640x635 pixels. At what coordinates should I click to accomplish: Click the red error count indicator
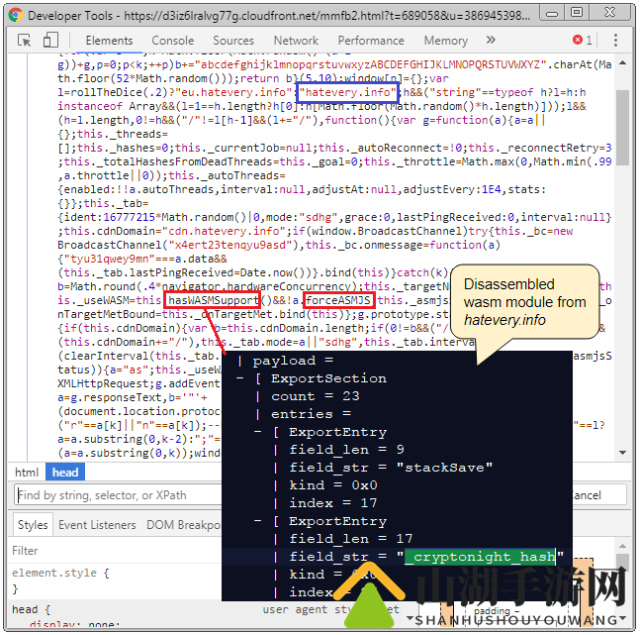pos(583,40)
